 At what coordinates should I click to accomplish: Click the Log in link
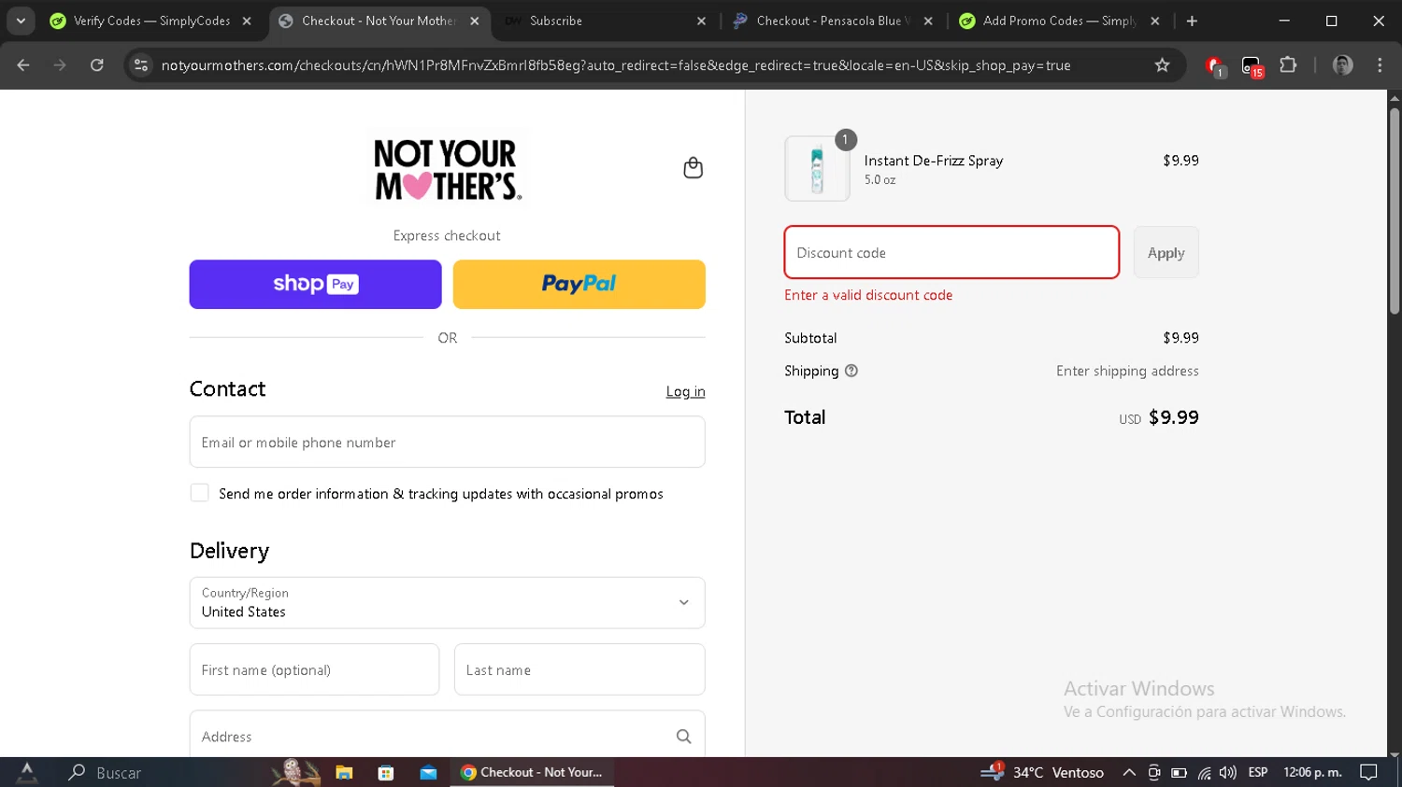(685, 391)
